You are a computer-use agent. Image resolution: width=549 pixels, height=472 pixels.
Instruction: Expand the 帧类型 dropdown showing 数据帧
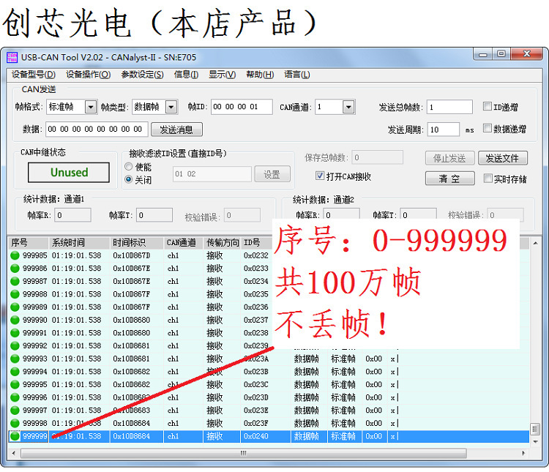[x=171, y=107]
